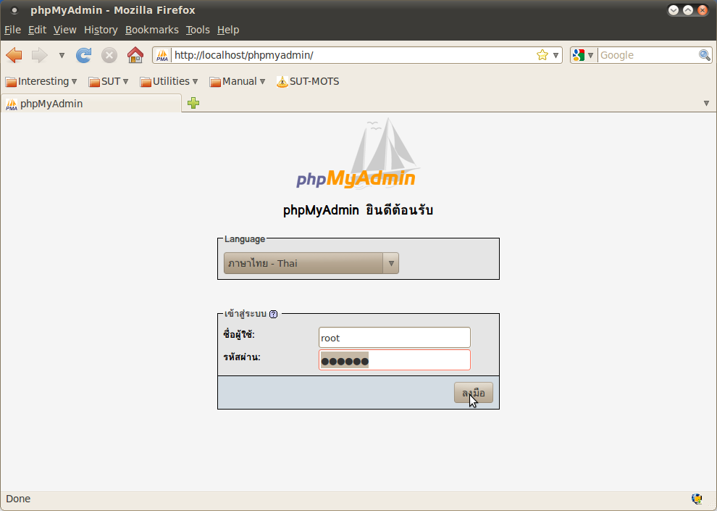Select the phpMyAdmin tab
This screenshot has height=511, width=717.
click(91, 104)
